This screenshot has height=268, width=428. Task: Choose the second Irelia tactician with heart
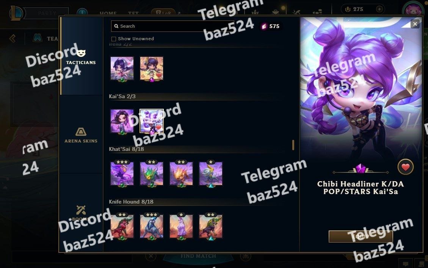[152, 68]
